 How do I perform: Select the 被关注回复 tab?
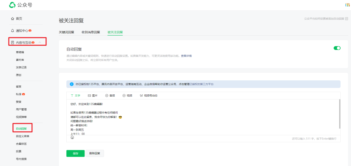[x=115, y=32]
